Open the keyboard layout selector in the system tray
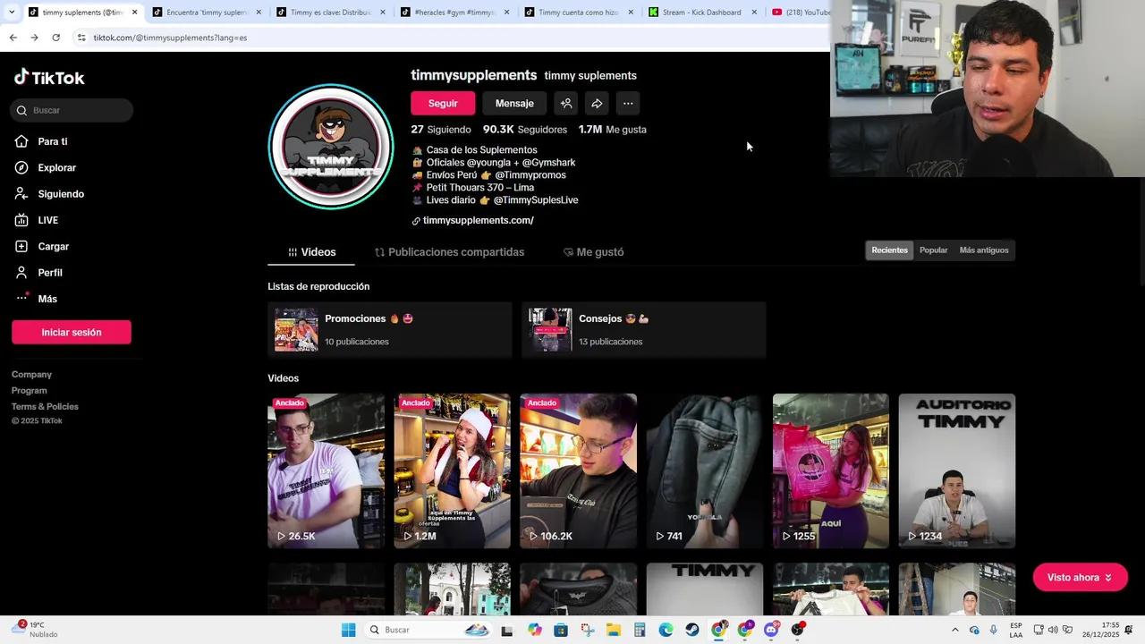This screenshot has height=644, width=1145. point(1016,629)
